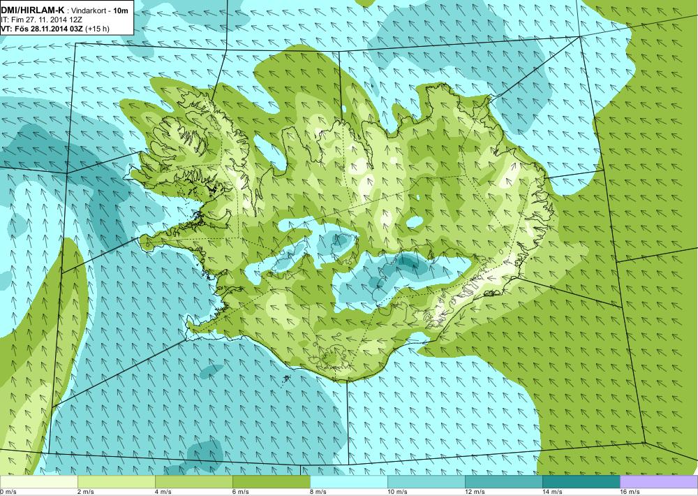The width and height of the screenshot is (698, 496).
Task: Click the '4 m/s' legend label
Action: click(163, 492)
